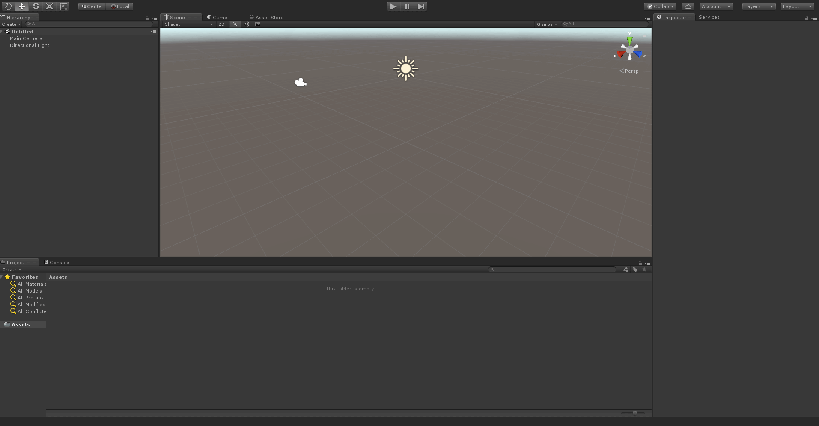The width and height of the screenshot is (819, 426).
Task: Toggle Persp projection label
Action: (x=629, y=71)
